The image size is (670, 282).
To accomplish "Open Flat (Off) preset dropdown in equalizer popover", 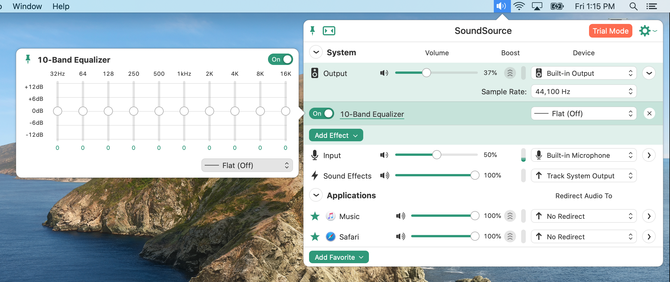I will (x=247, y=165).
